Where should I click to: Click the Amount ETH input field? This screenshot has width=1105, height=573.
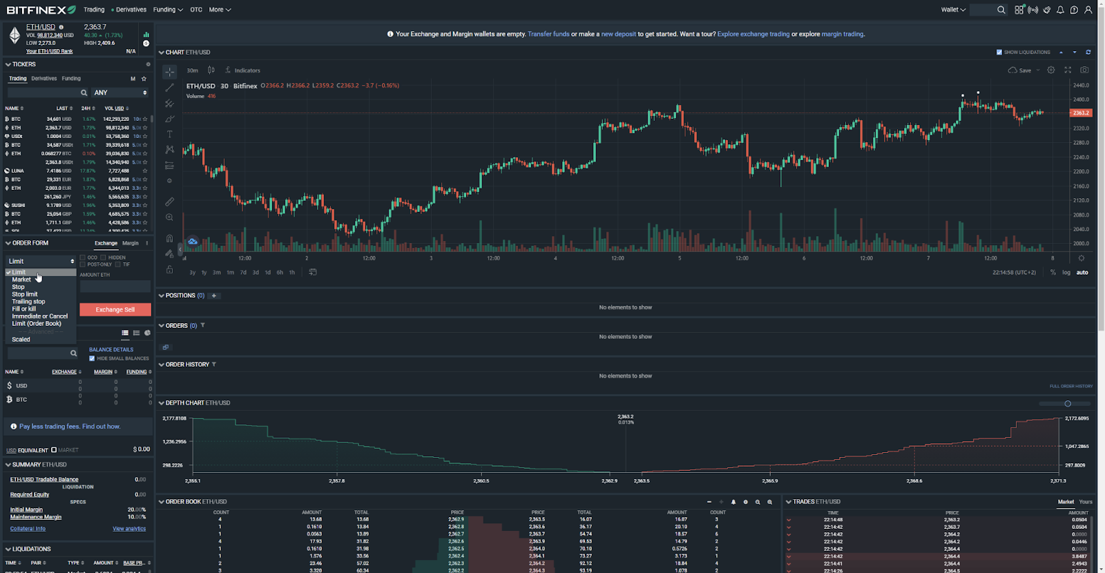point(115,286)
